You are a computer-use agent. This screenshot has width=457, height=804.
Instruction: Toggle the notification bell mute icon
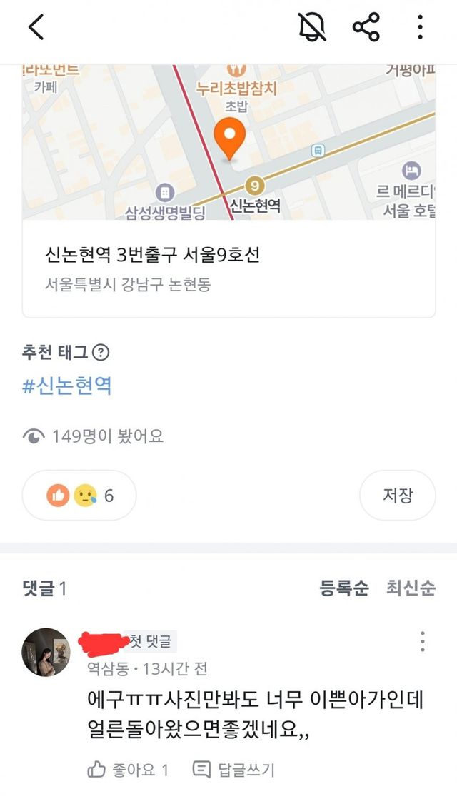coord(312,28)
